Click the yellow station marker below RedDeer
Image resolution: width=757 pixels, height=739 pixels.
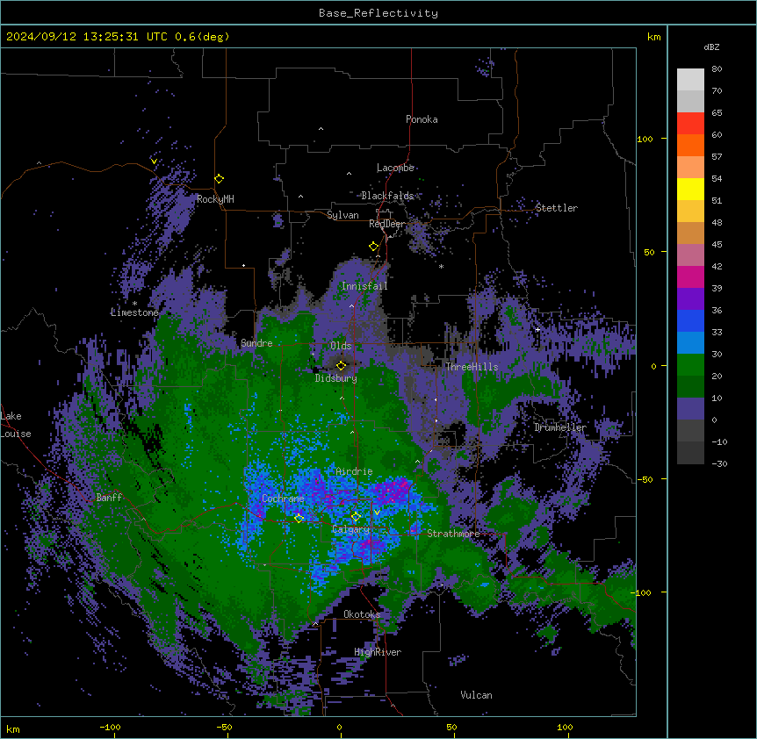373,247
